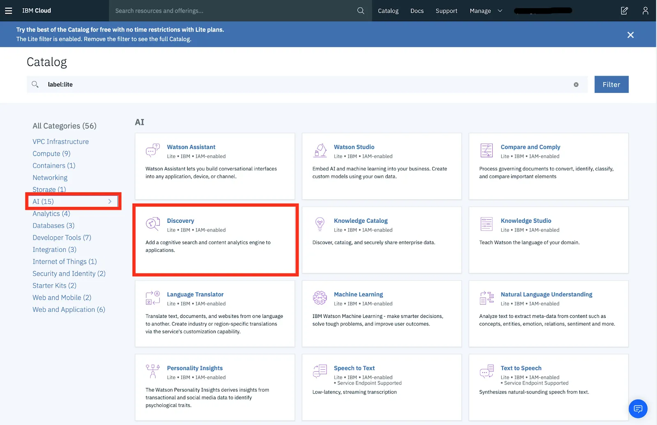Expand the Manage dropdown menu
This screenshot has height=425, width=657.
coord(486,11)
